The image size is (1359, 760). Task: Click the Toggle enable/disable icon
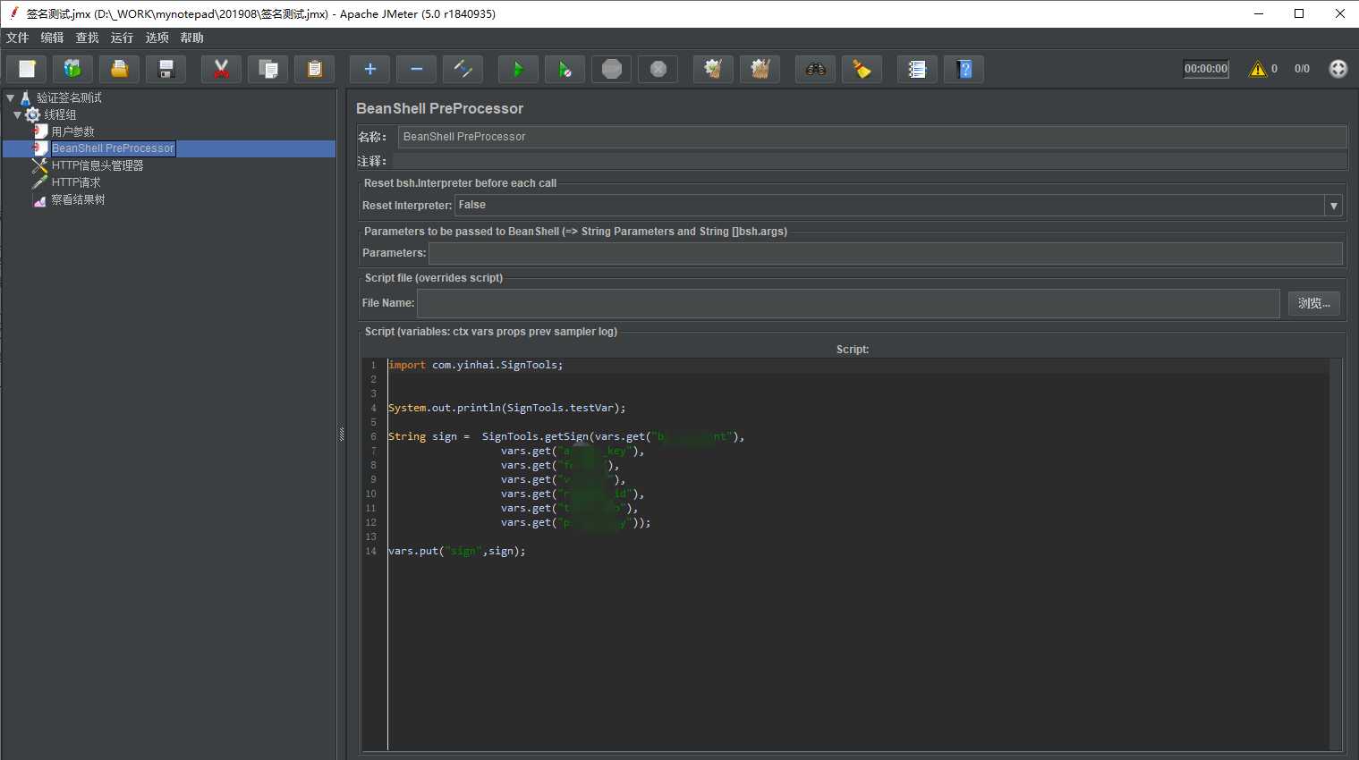(x=463, y=69)
